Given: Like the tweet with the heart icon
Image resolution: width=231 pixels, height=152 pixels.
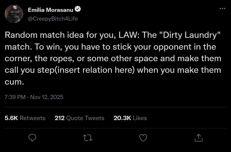Looking at the screenshot, I should click(143, 138).
